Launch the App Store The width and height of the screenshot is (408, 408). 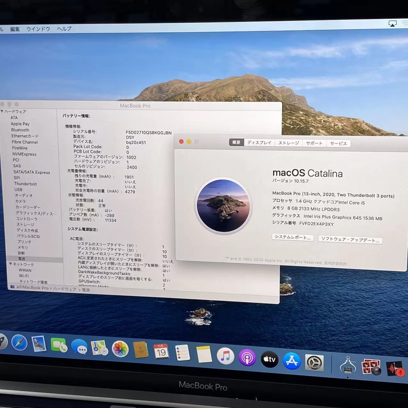(x=291, y=361)
